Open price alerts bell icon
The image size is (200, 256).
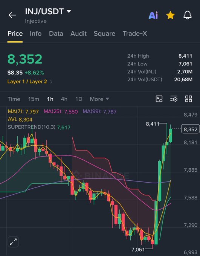point(188,15)
